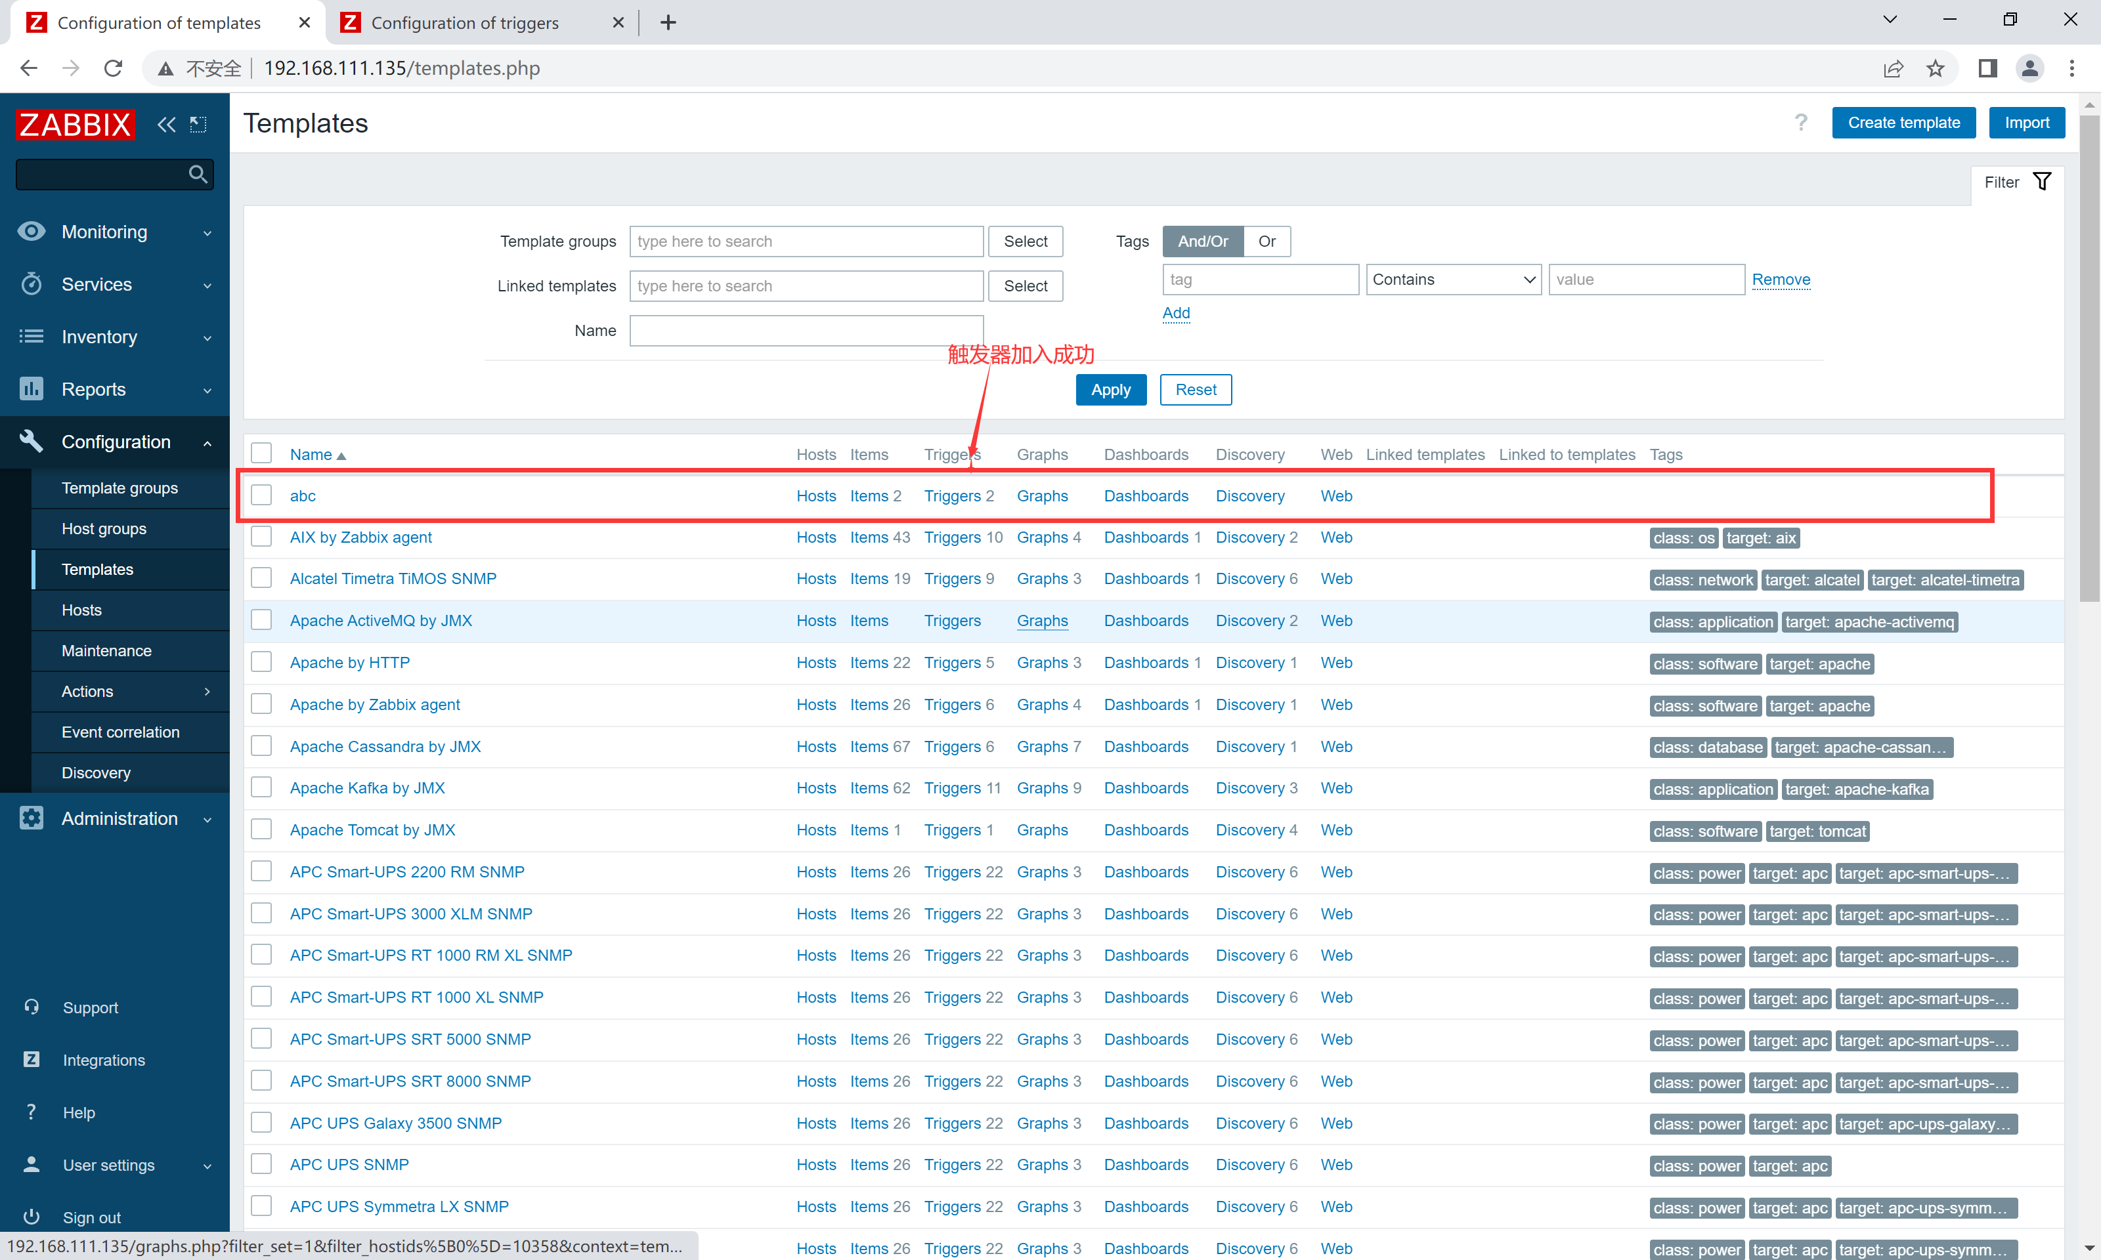Screen dimensions: 2101x1260
Task: Click the sidebar search magnifier icon
Action: (198, 174)
